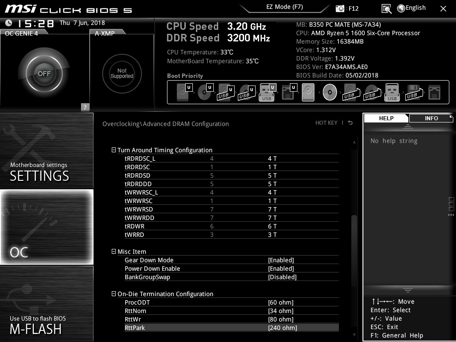
Task: Switch to the INFO tab
Action: [x=431, y=118]
